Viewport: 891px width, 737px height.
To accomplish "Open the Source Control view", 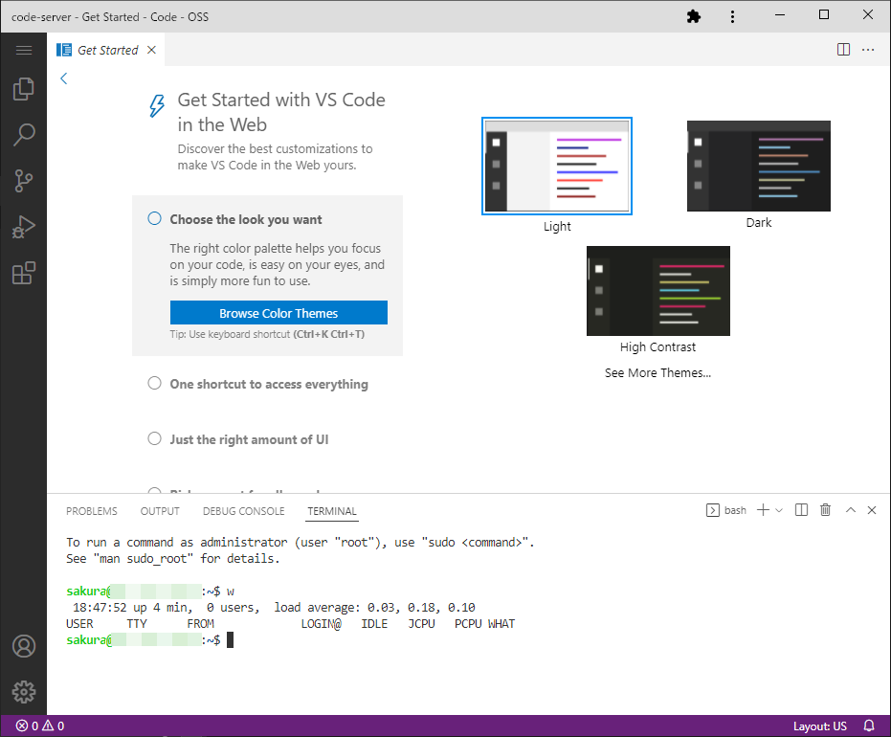I will pos(23,181).
